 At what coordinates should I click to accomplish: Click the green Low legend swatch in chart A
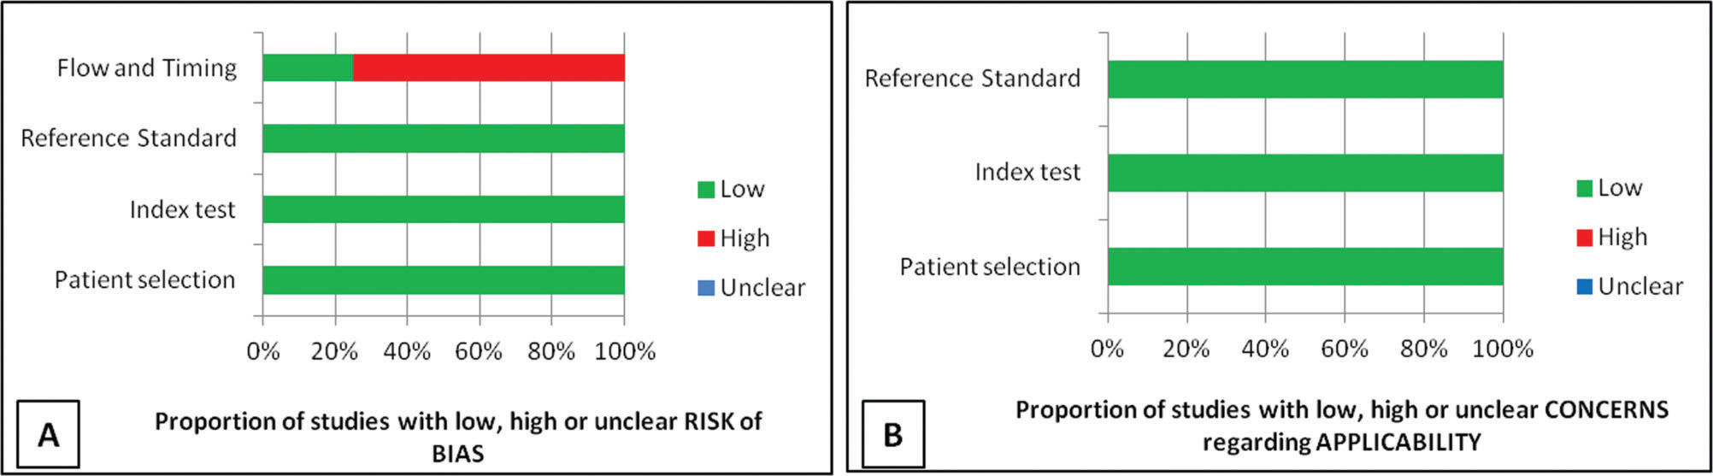pyautogui.click(x=705, y=190)
